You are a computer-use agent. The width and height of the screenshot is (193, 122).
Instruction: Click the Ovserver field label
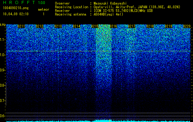coord(62,3)
